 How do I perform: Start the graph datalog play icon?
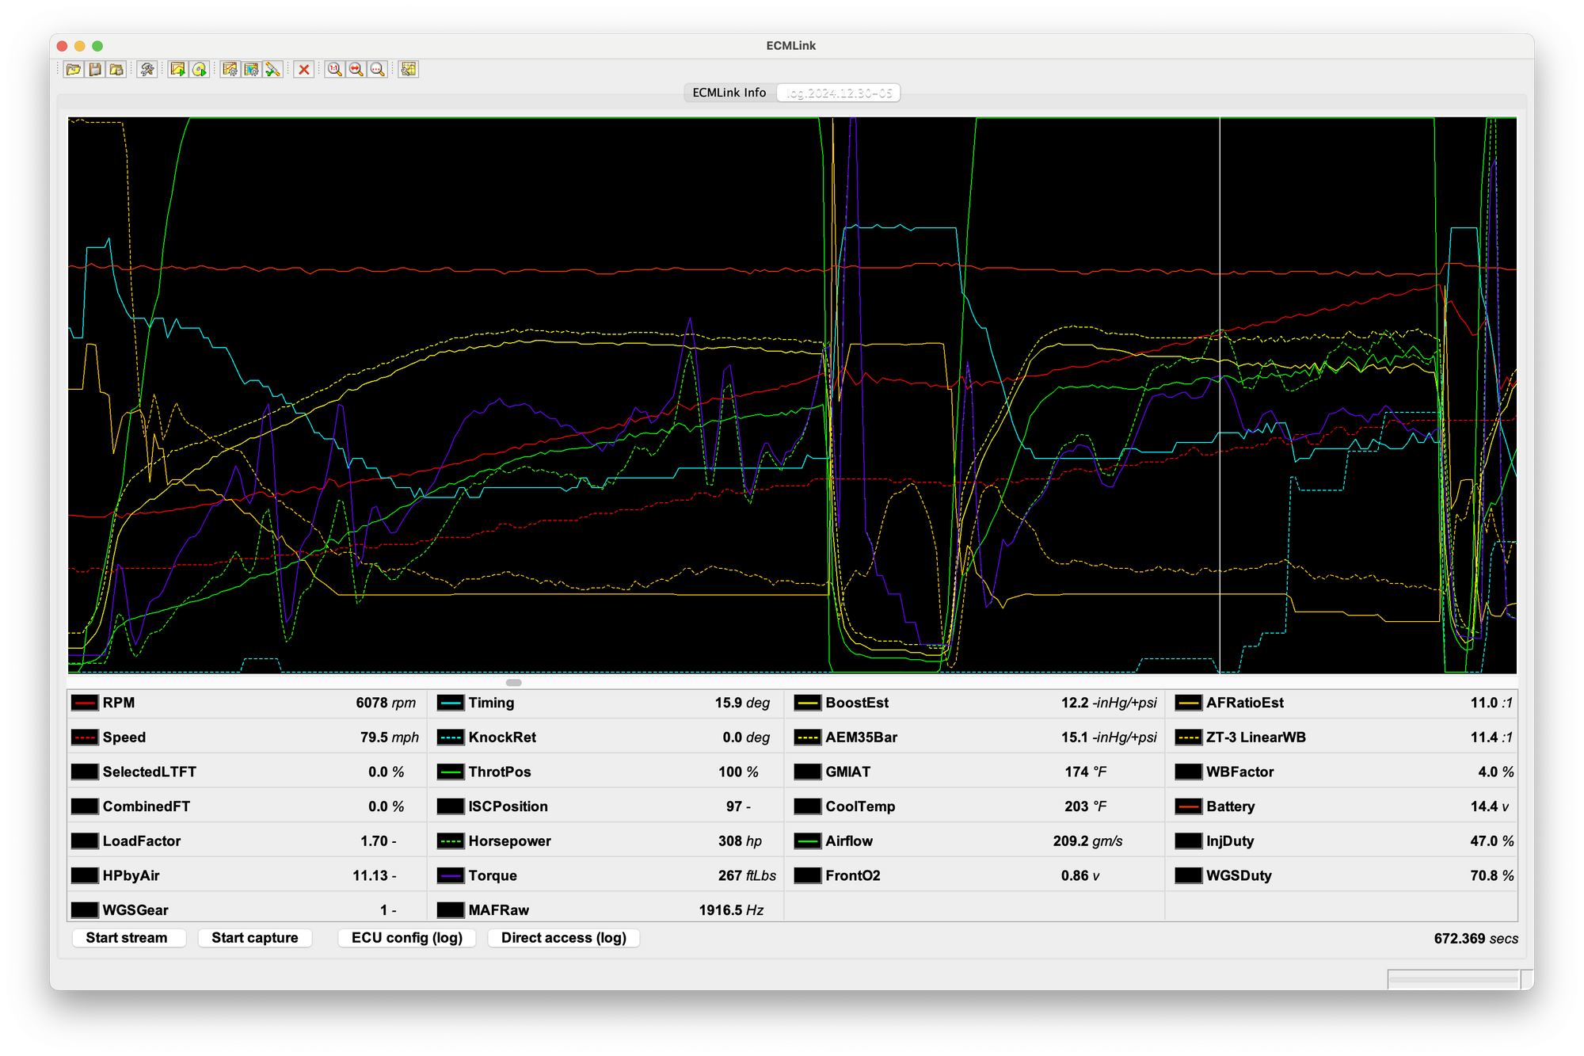(x=177, y=70)
